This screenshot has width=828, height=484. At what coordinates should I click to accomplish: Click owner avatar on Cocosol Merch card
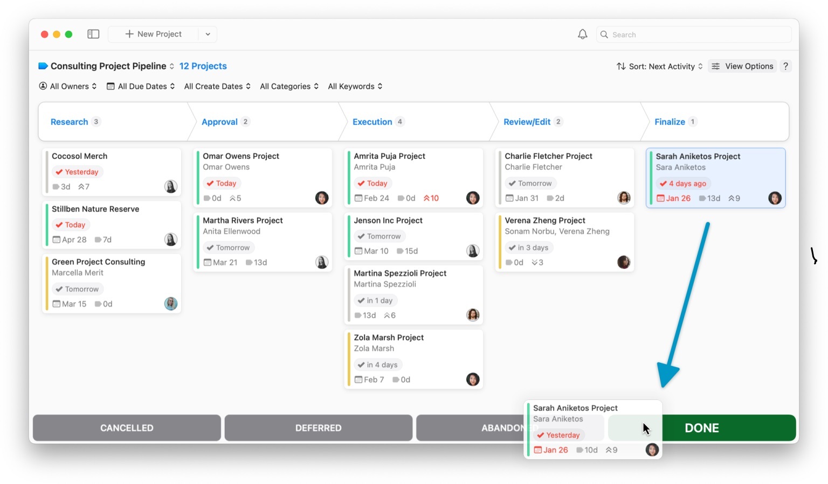(x=170, y=187)
